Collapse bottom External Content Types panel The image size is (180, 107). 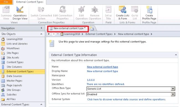41,104
